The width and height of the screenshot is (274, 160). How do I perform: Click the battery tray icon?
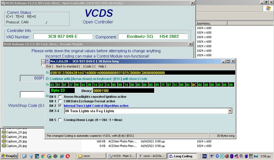click(246, 156)
